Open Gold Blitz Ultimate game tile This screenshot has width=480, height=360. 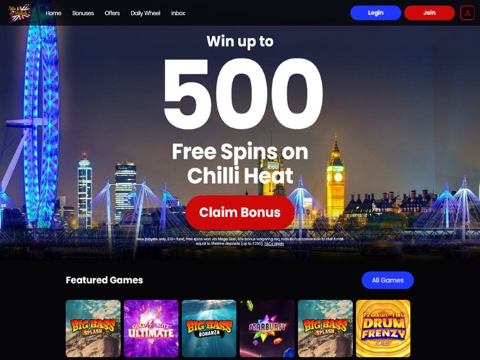(151, 328)
